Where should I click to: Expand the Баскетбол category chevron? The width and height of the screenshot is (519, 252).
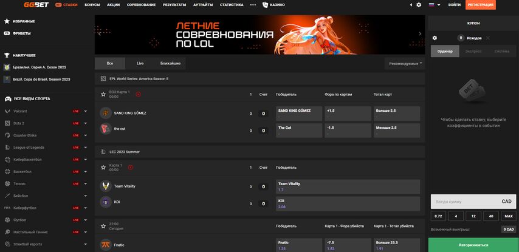pyautogui.click(x=86, y=172)
